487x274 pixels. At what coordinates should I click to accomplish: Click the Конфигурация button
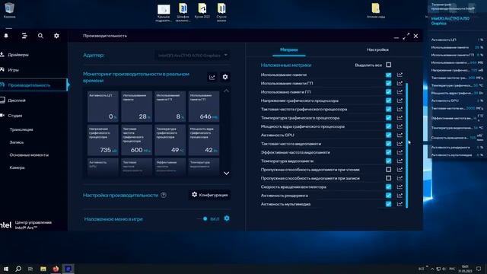coord(210,195)
